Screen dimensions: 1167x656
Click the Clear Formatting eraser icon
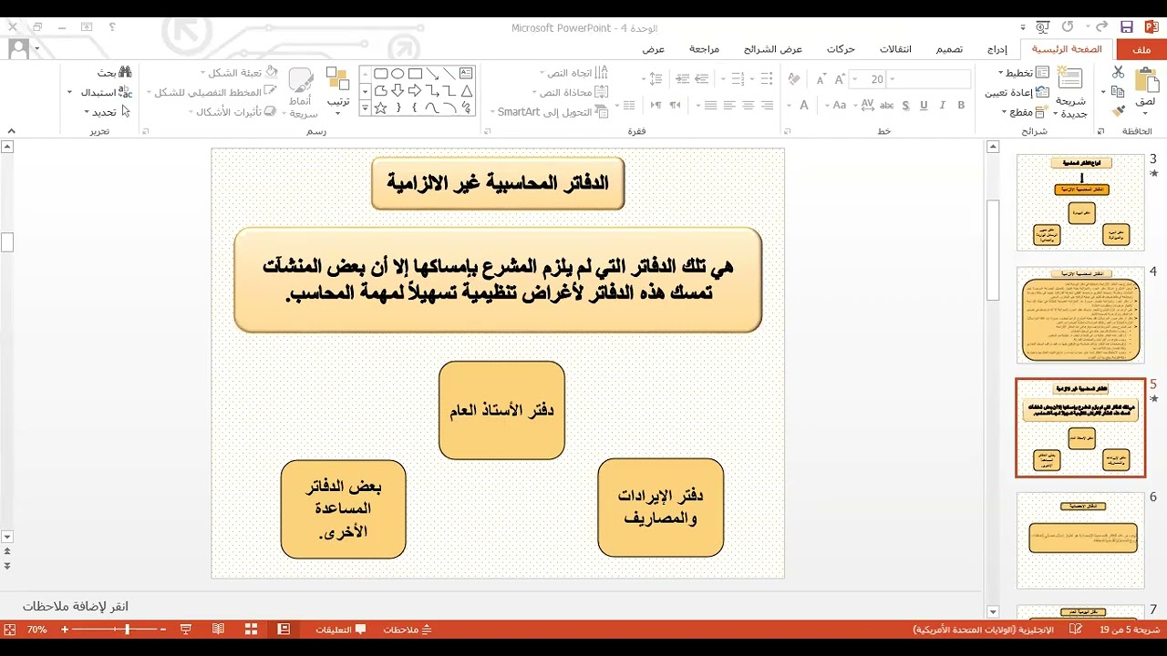point(795,79)
